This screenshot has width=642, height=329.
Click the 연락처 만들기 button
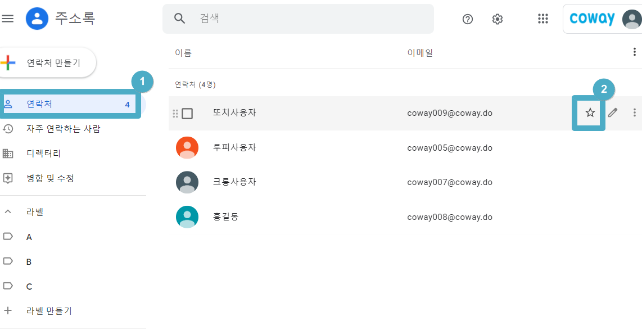[47, 62]
